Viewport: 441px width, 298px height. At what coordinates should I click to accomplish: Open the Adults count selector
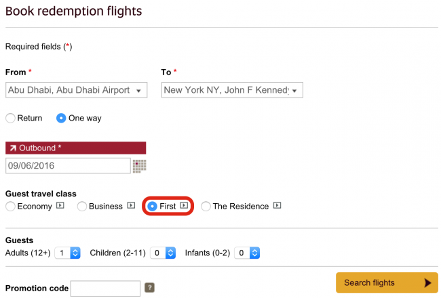(67, 253)
